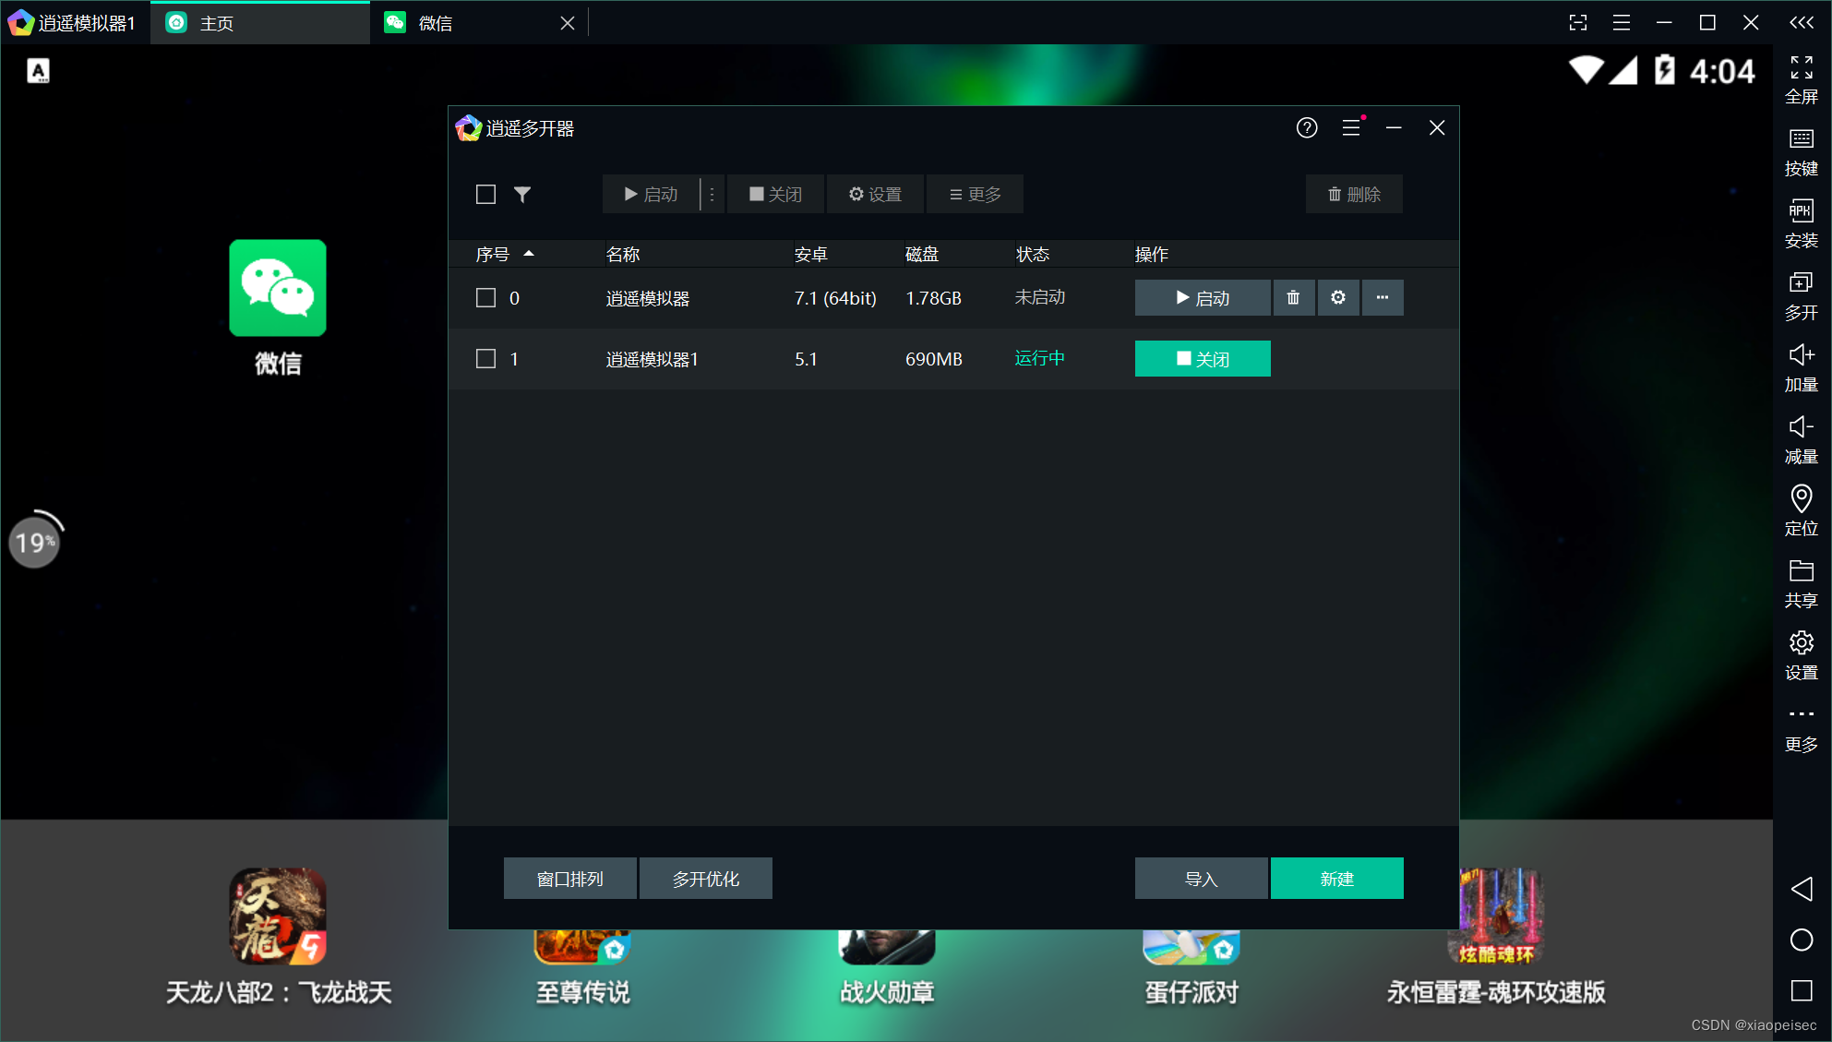Open the multi-opener hamburger menu
The height and width of the screenshot is (1042, 1832).
pyautogui.click(x=1350, y=128)
